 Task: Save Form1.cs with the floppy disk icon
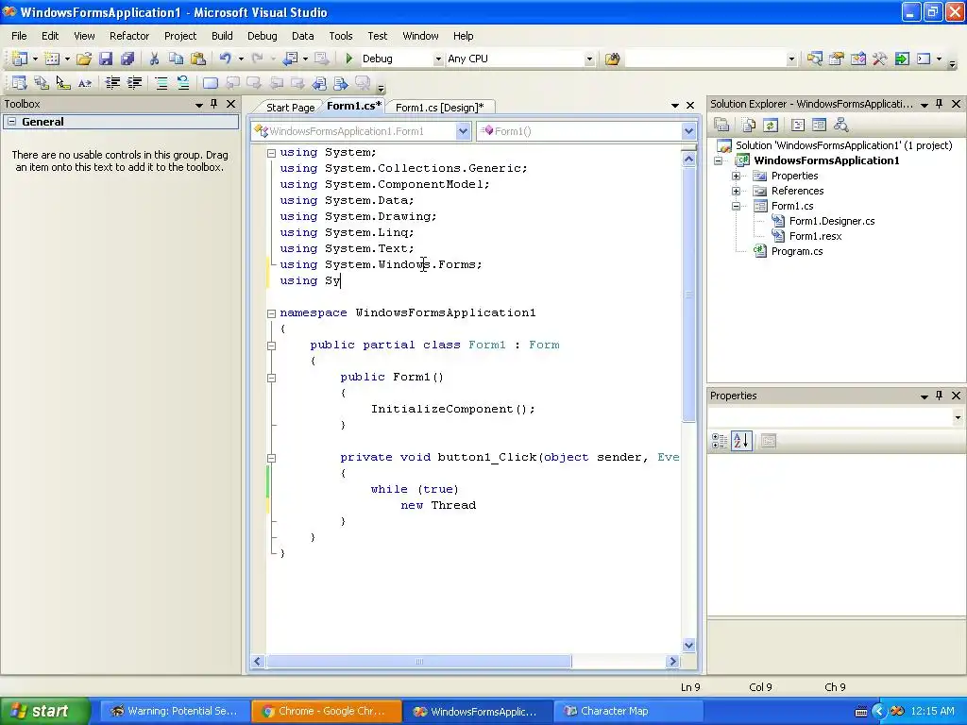[x=106, y=59]
